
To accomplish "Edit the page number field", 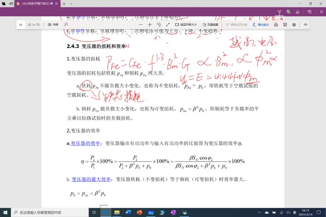I will [21, 25].
